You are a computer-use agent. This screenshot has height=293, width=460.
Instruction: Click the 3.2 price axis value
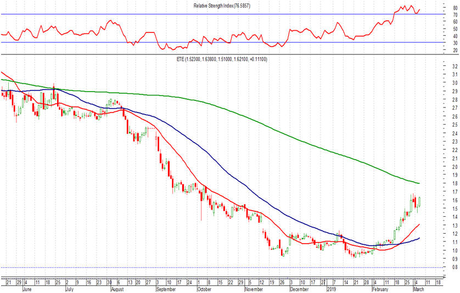click(455, 66)
